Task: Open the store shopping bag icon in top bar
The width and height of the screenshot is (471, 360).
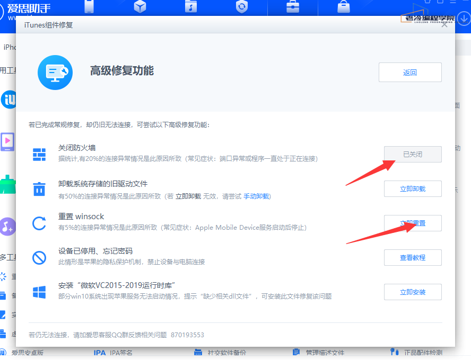Action: [344, 6]
